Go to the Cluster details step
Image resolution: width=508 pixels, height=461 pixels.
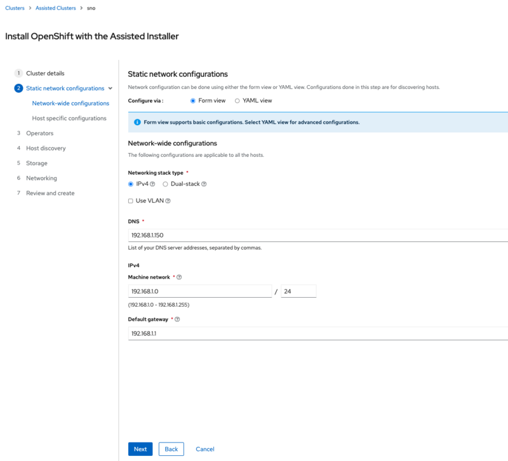44,73
